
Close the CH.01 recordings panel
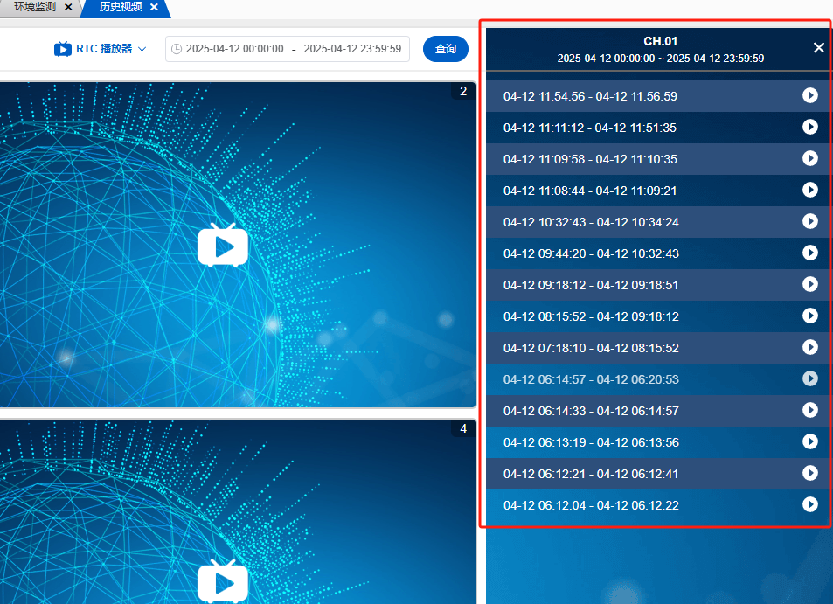click(818, 48)
